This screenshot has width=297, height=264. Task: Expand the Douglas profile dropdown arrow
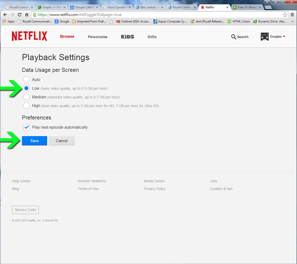tap(284, 37)
